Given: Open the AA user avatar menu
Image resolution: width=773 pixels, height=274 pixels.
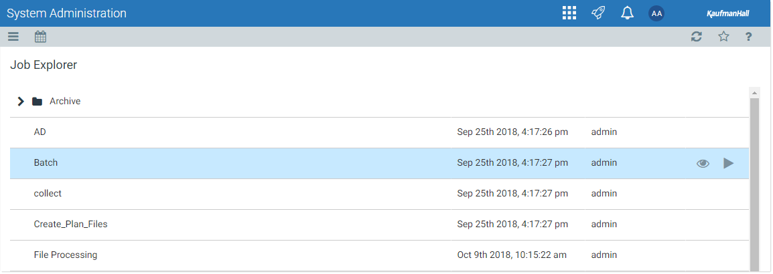Looking at the screenshot, I should [656, 13].
